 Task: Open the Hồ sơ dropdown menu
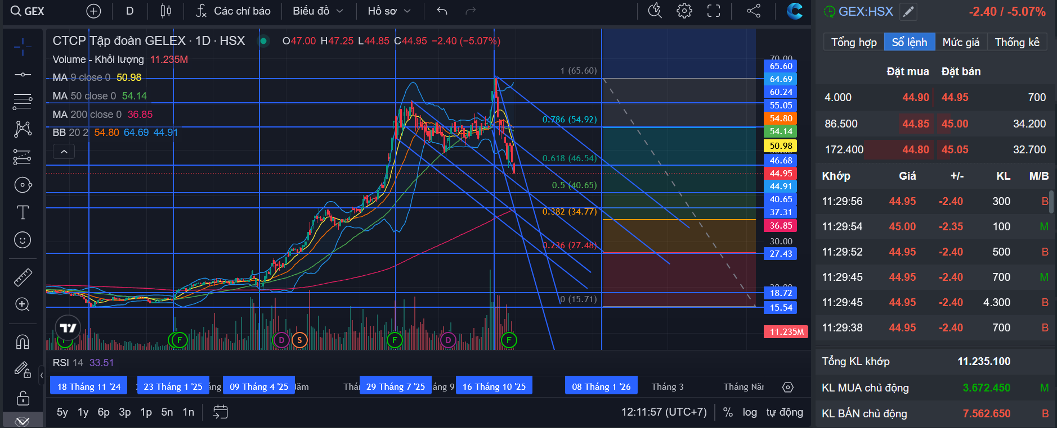389,11
